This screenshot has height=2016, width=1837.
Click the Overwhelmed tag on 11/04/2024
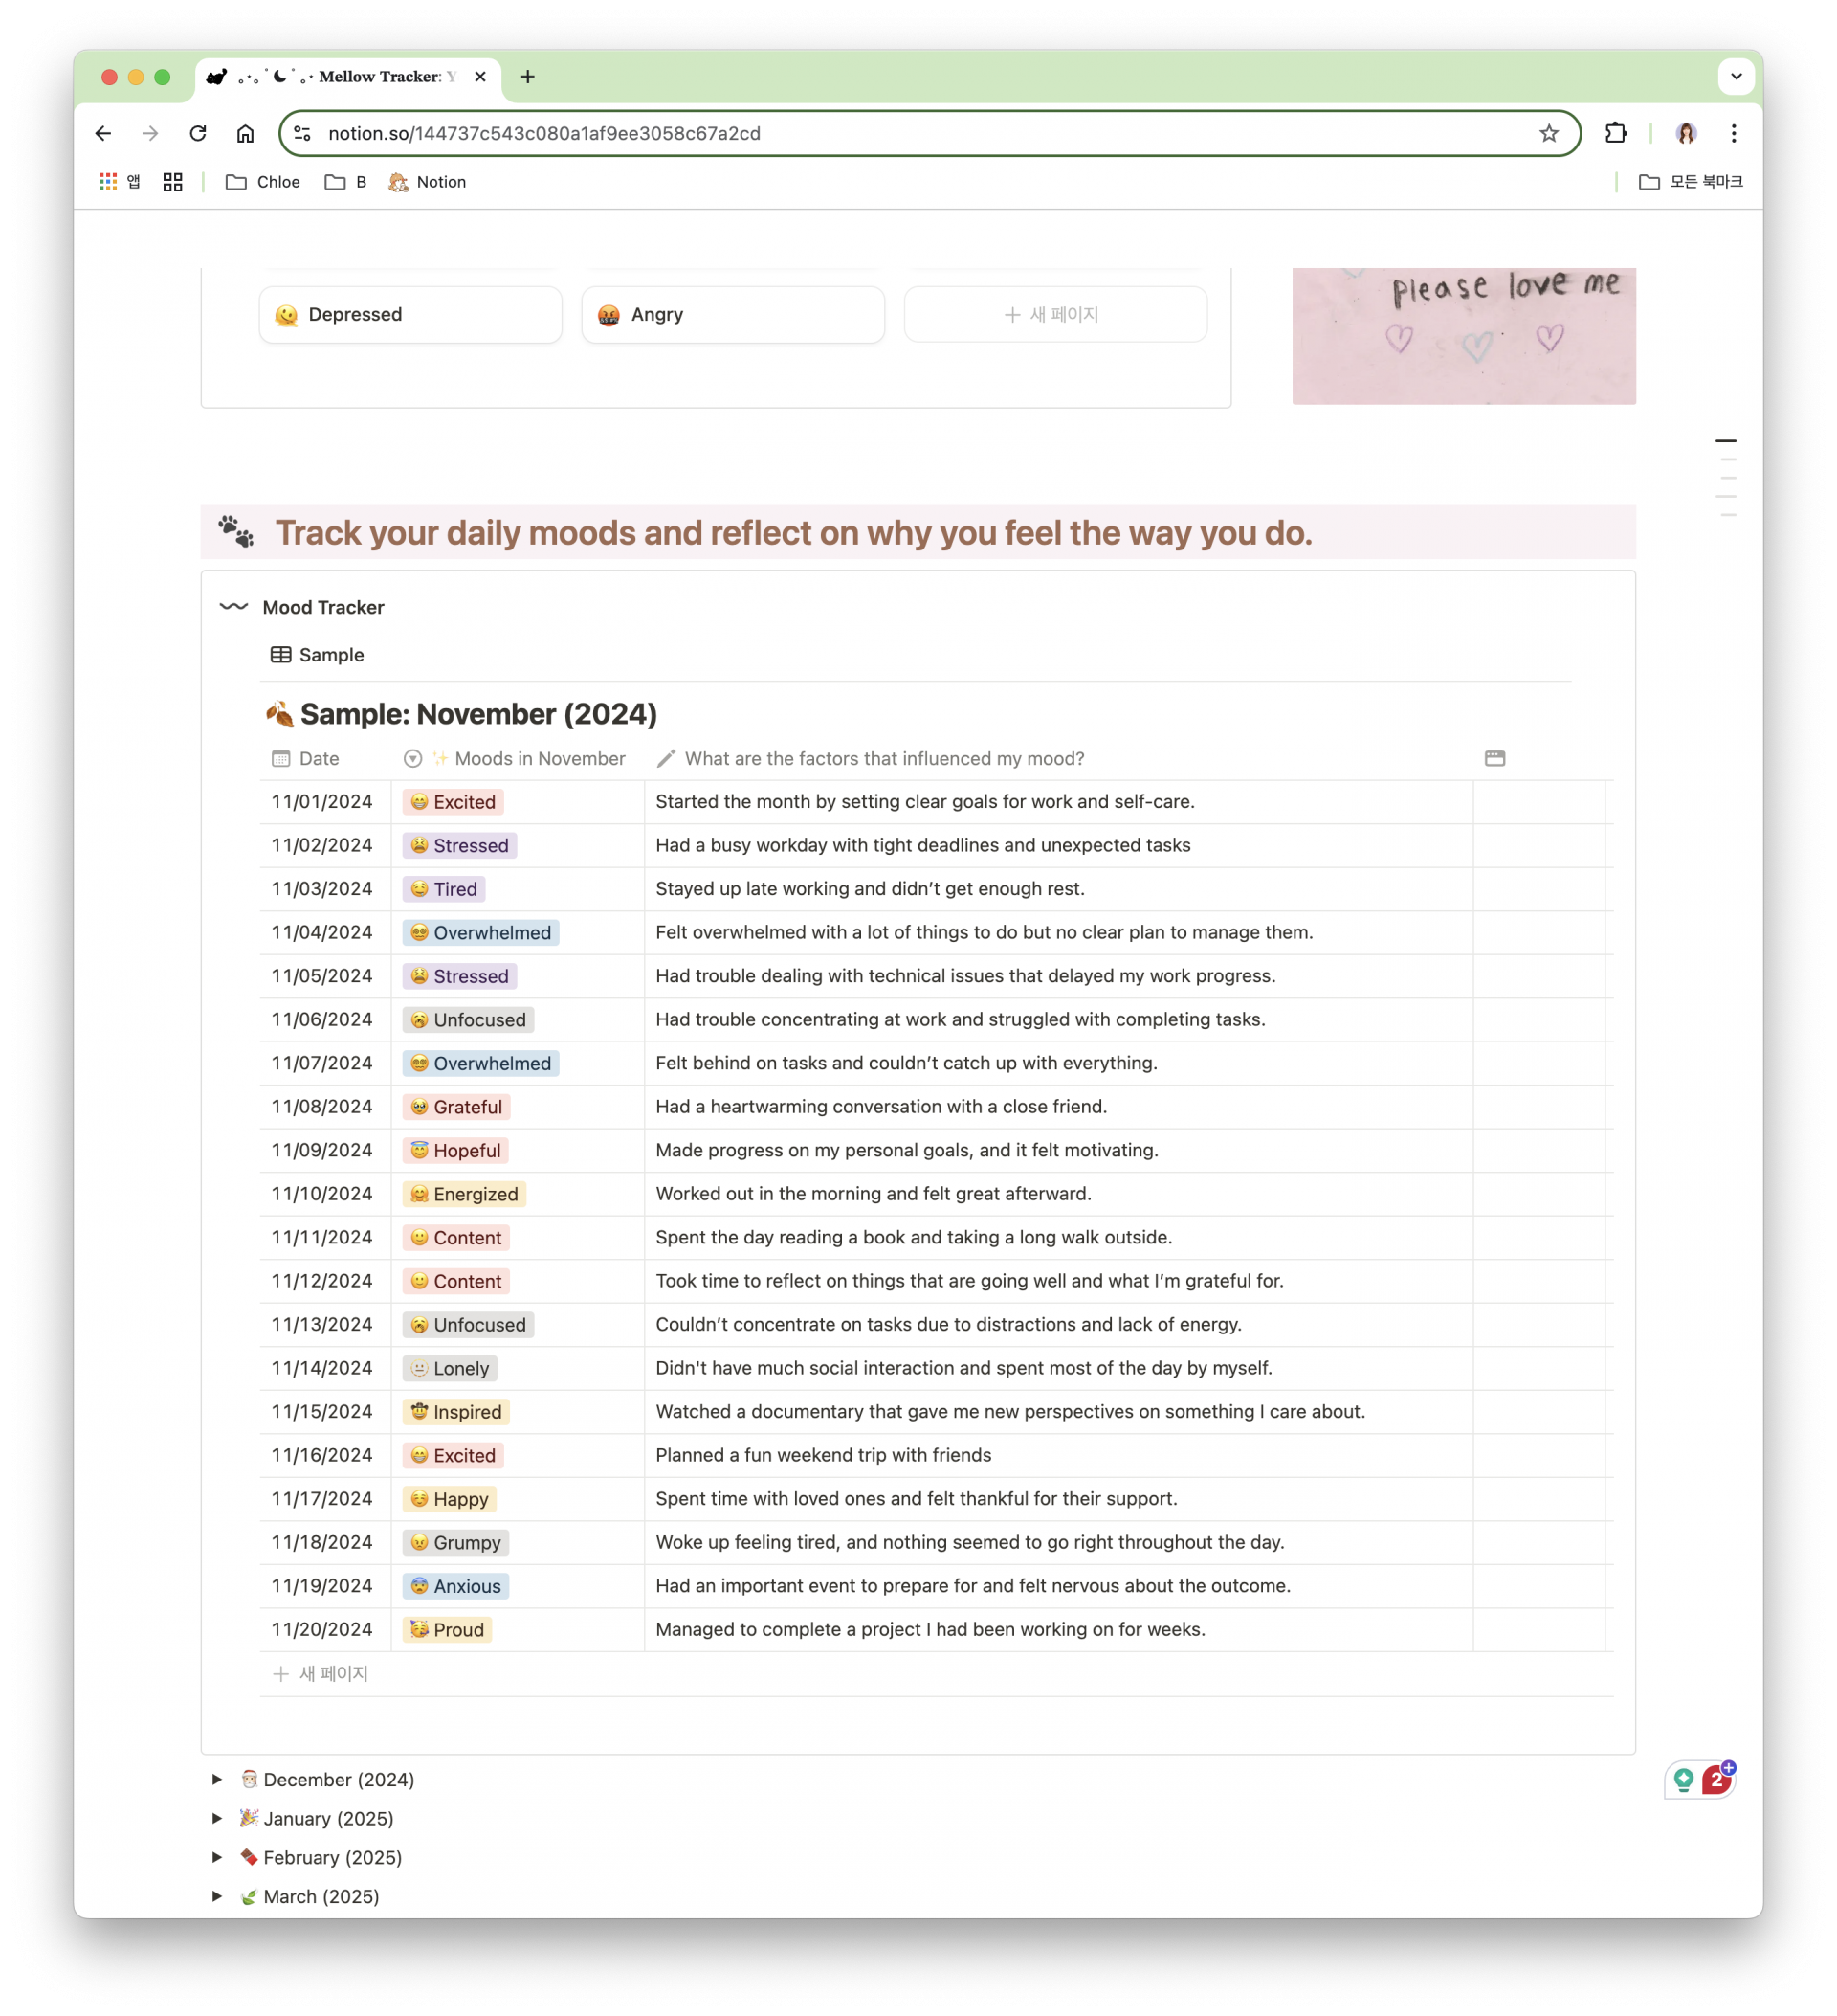[x=480, y=932]
